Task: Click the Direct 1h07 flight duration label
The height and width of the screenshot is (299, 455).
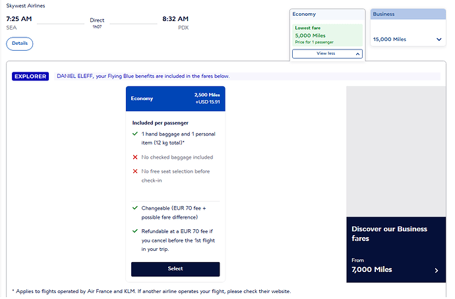Action: click(97, 23)
